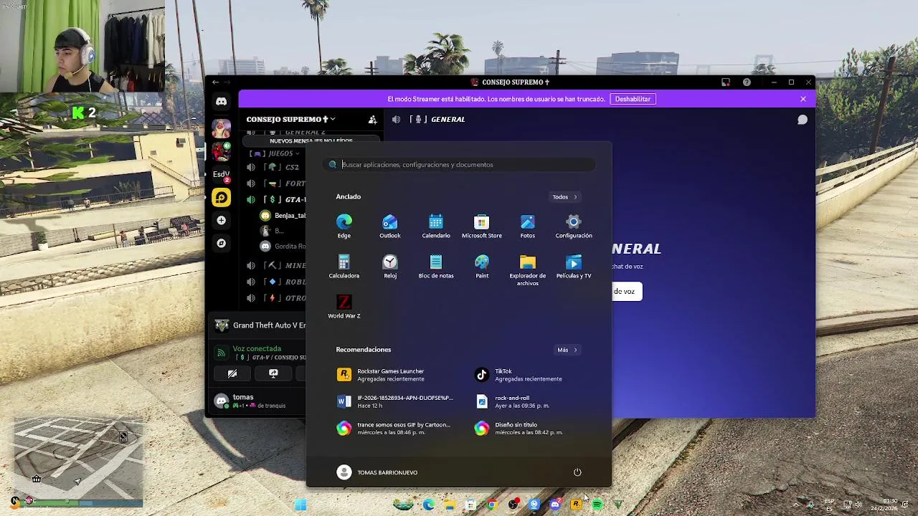Collapse the JUEGOS channel category
918x516 pixels.
(275, 153)
